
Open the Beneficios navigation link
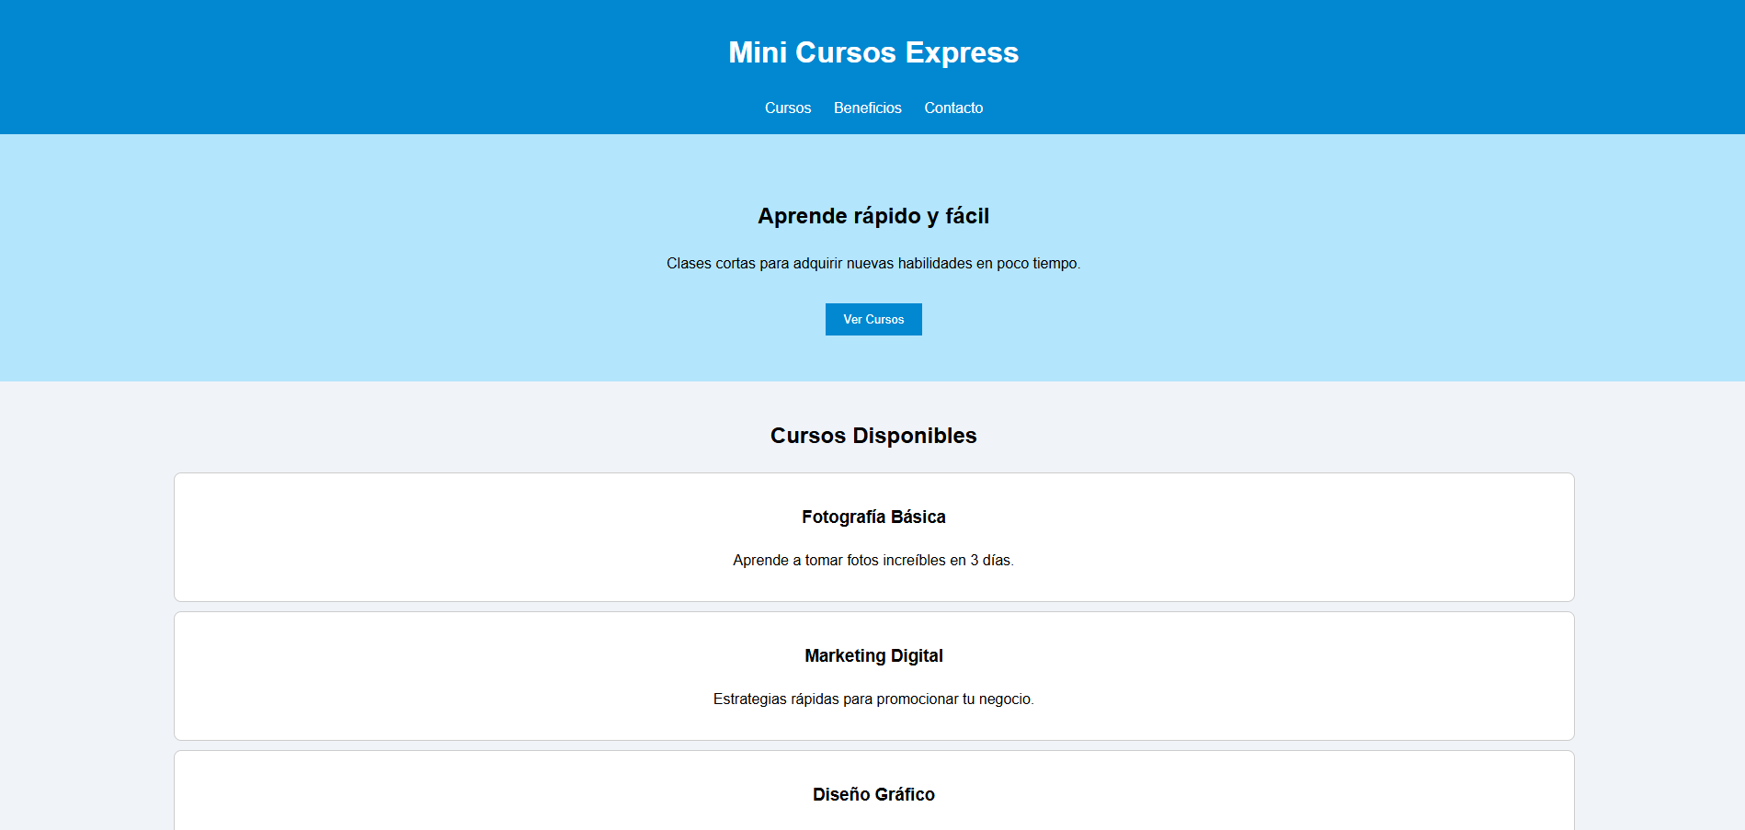coord(867,108)
